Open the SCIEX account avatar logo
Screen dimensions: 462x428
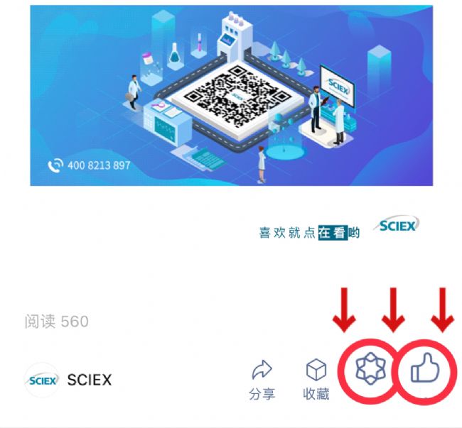pyautogui.click(x=42, y=380)
